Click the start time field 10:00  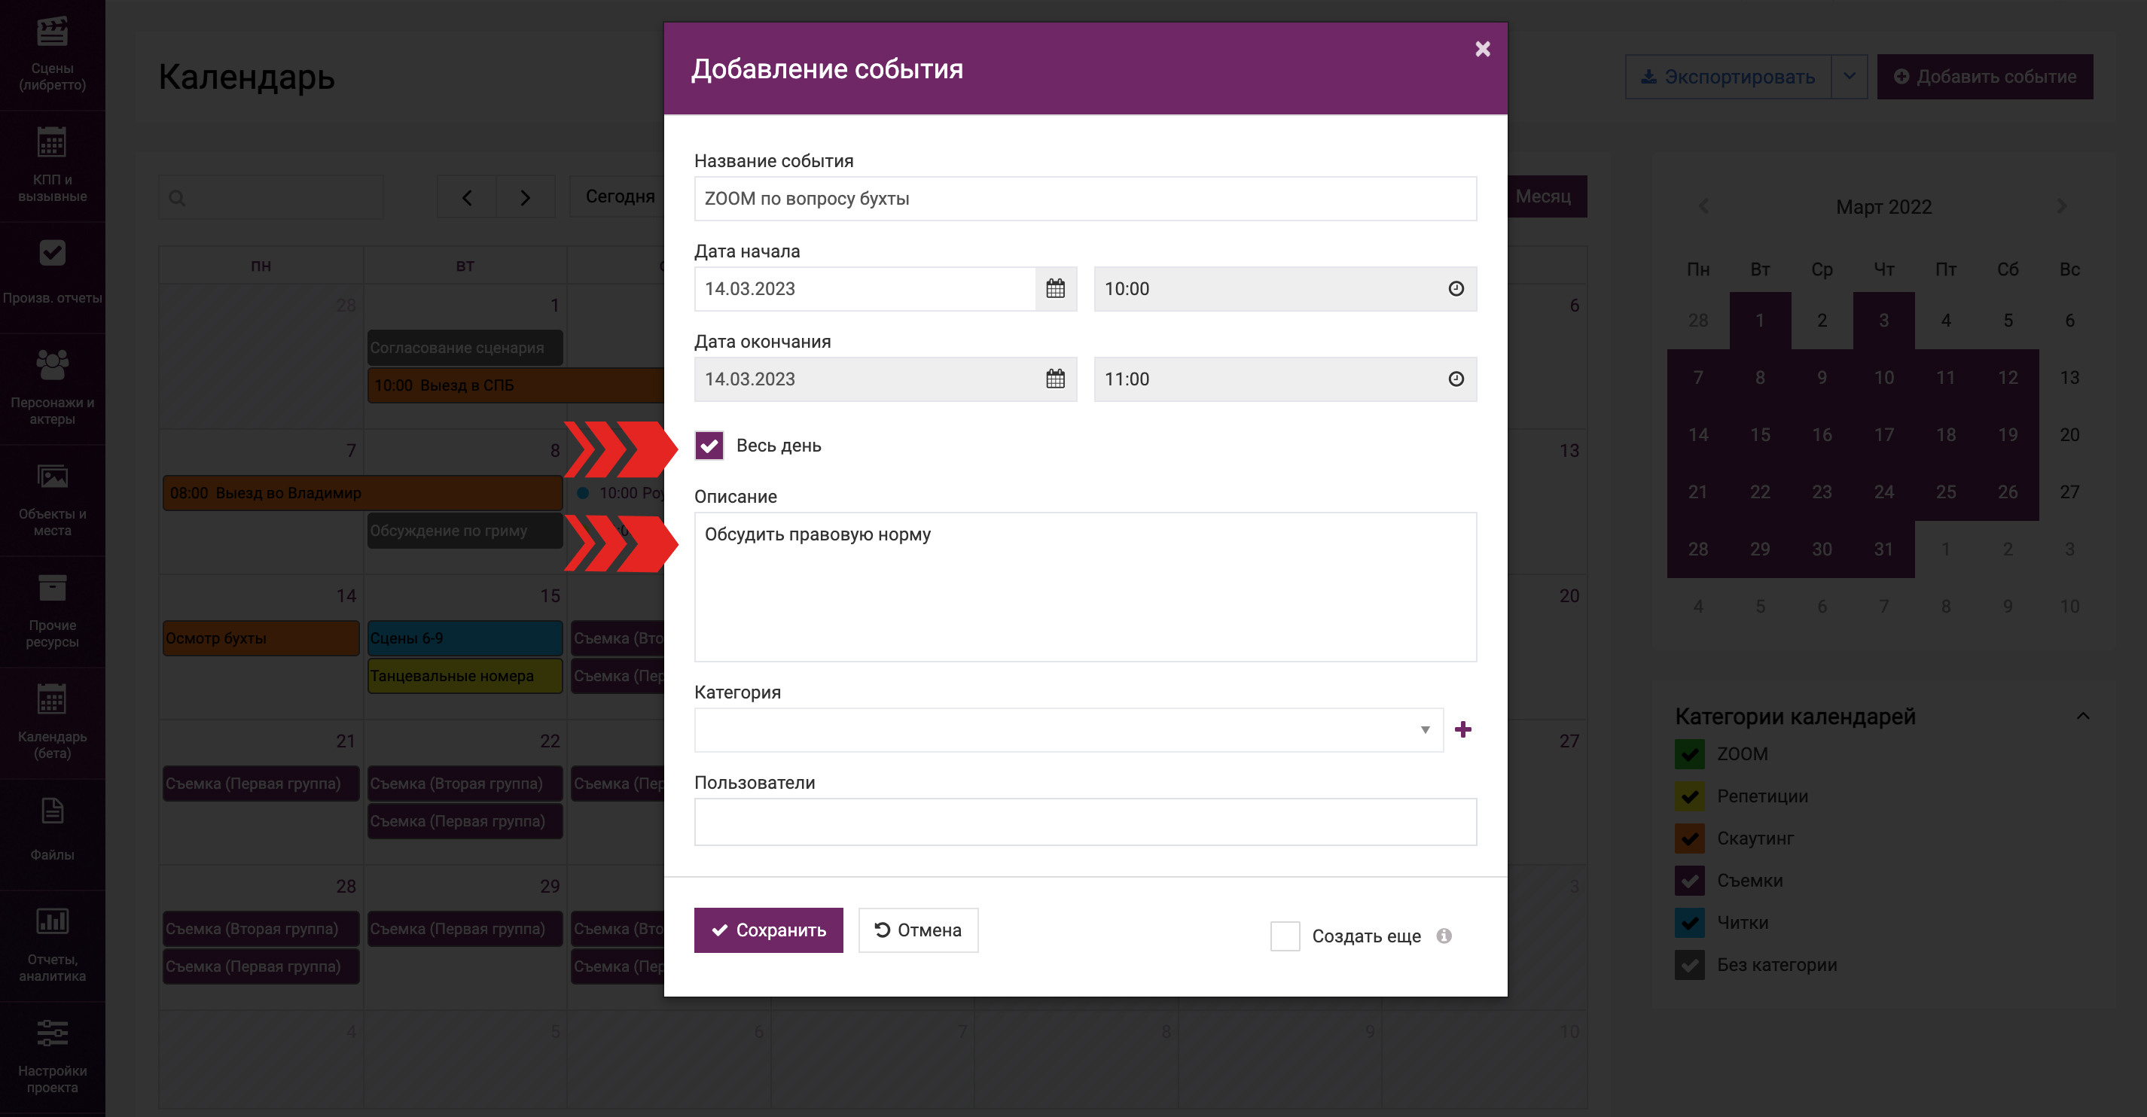coord(1285,289)
